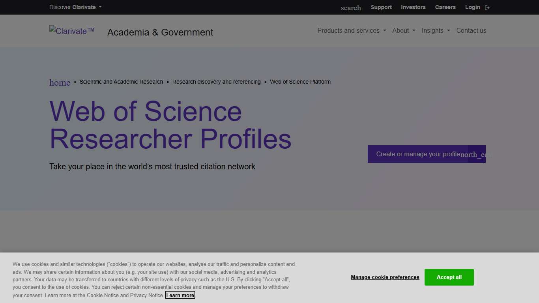Click Contact us in the navigation

(x=471, y=30)
